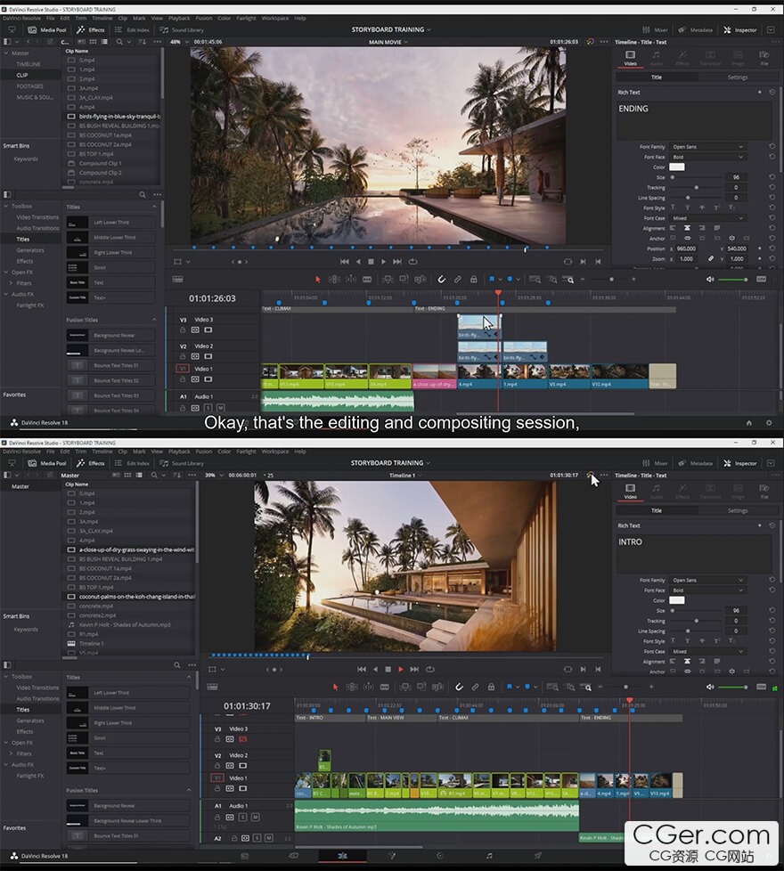Re-enable disabled Video 3 track in bottom window

point(243,739)
